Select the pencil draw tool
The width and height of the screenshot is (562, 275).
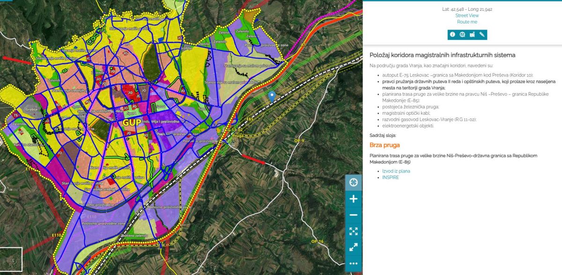point(482,34)
